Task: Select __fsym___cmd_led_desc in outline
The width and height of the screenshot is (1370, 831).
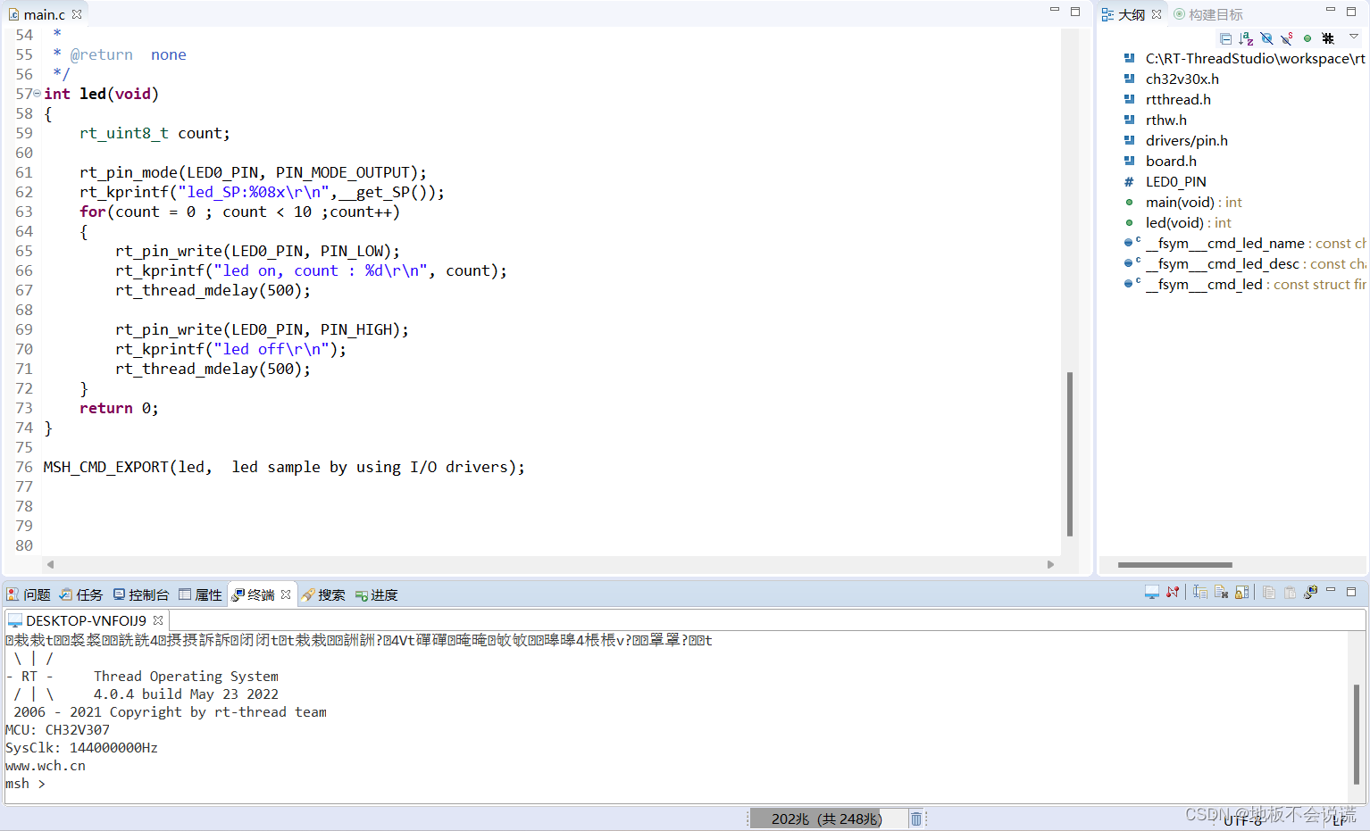Action: click(x=1255, y=264)
